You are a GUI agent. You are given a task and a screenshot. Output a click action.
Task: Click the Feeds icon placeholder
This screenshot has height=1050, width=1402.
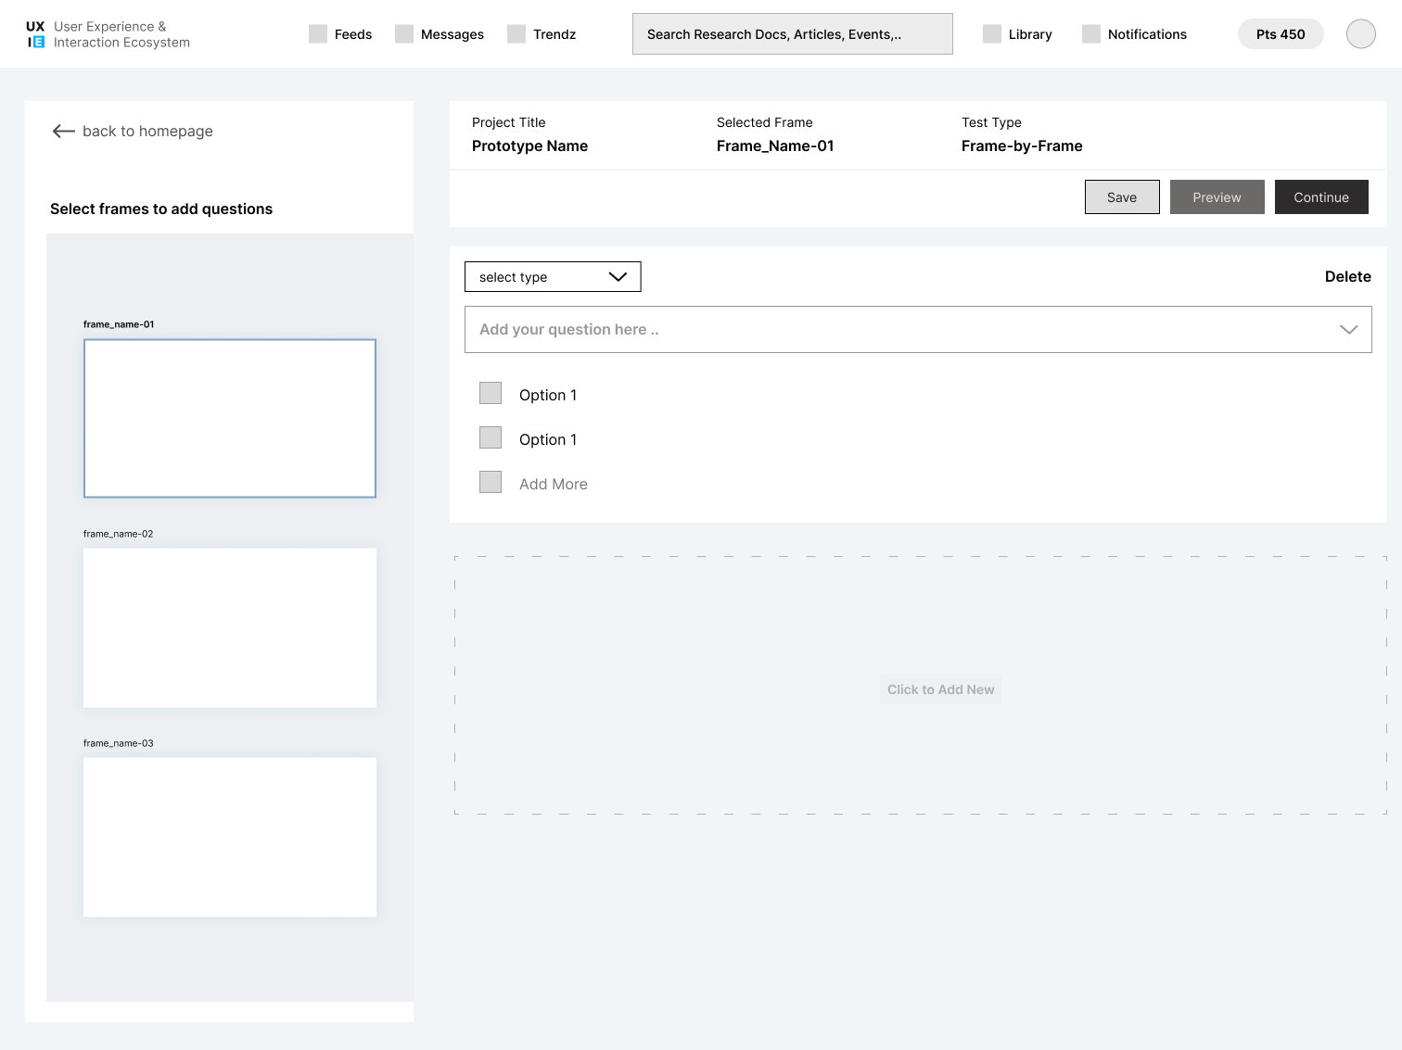point(318,34)
